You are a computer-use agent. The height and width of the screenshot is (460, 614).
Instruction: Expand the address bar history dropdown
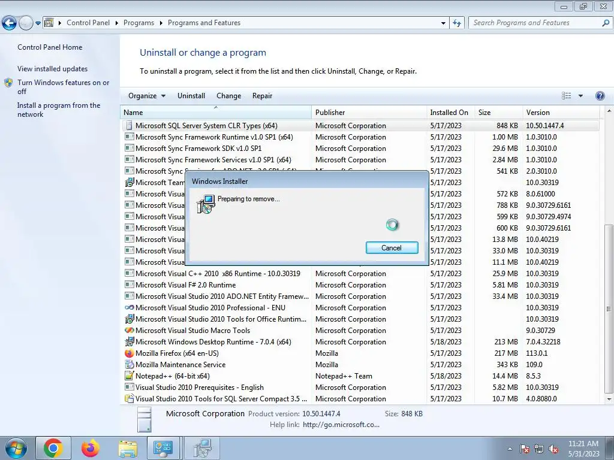pos(443,23)
